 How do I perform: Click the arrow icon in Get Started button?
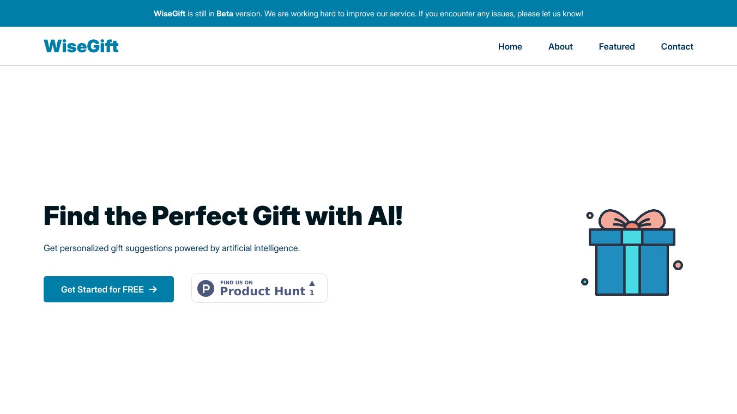pos(153,289)
